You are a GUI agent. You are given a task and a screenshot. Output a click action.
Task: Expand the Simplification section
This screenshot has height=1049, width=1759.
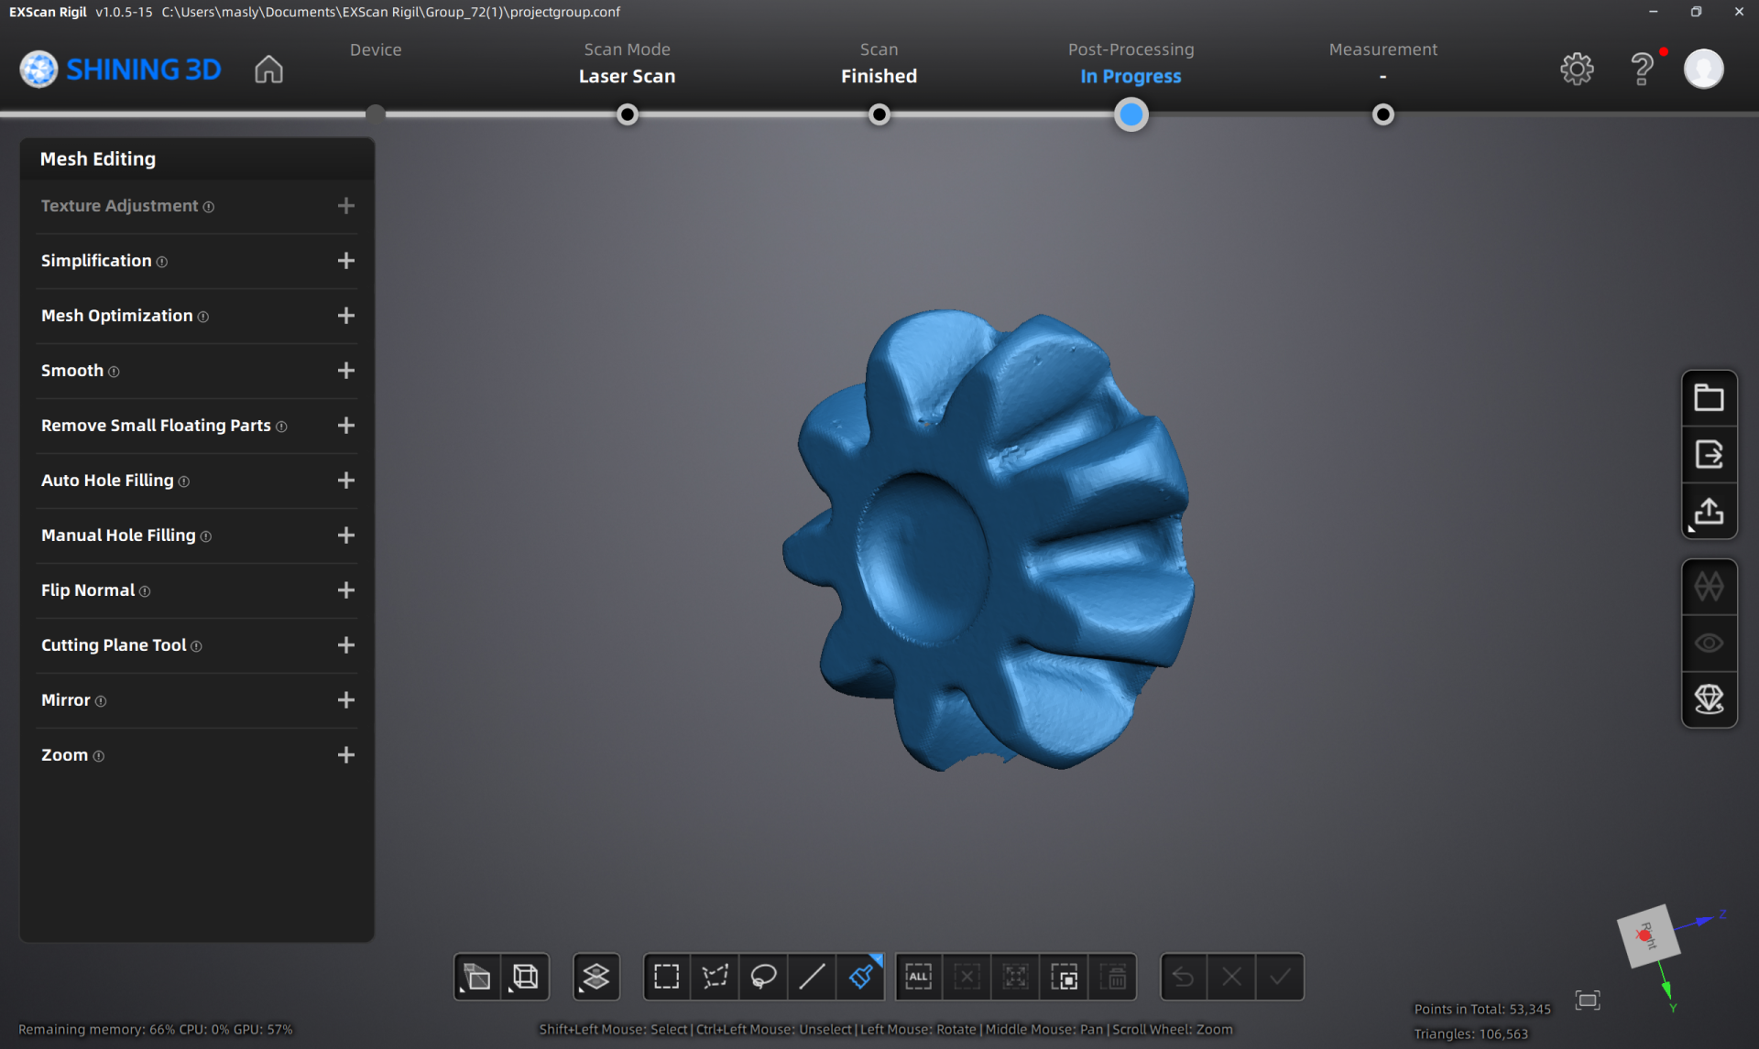click(x=345, y=261)
